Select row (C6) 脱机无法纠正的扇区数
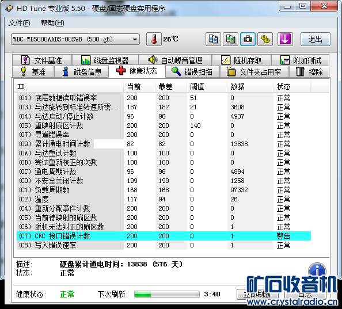 point(164,227)
